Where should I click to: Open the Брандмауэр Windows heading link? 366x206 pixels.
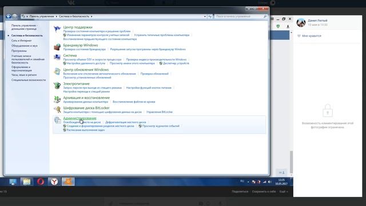[81, 45]
